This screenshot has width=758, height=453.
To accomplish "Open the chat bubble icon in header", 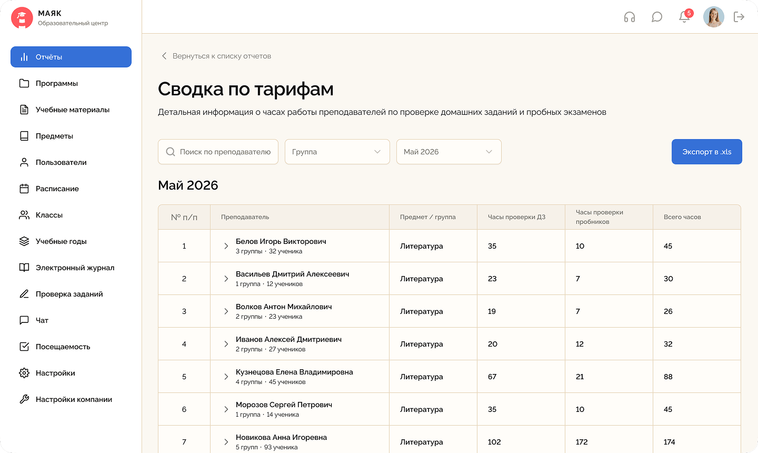I will pos(657,17).
